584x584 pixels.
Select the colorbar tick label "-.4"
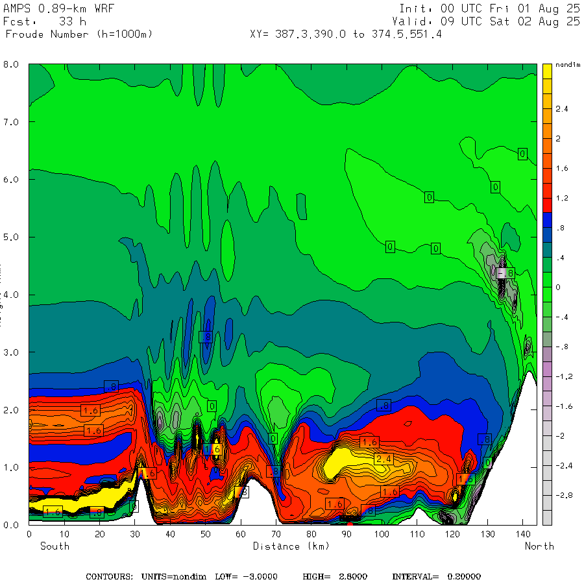click(562, 317)
